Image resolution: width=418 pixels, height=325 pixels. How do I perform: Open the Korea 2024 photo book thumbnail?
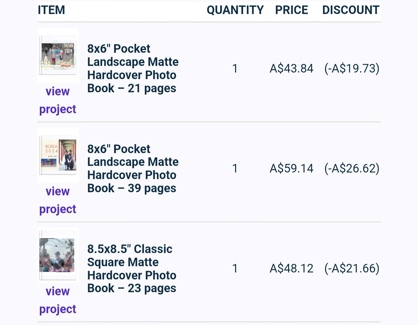(x=58, y=155)
